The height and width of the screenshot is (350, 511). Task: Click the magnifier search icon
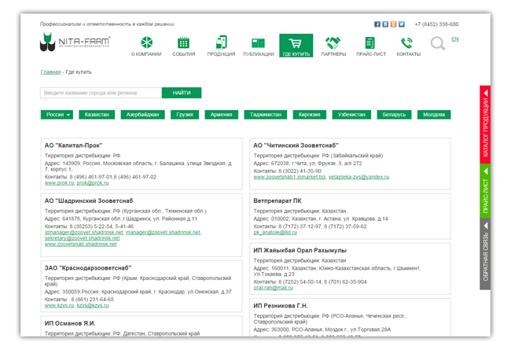click(x=438, y=43)
